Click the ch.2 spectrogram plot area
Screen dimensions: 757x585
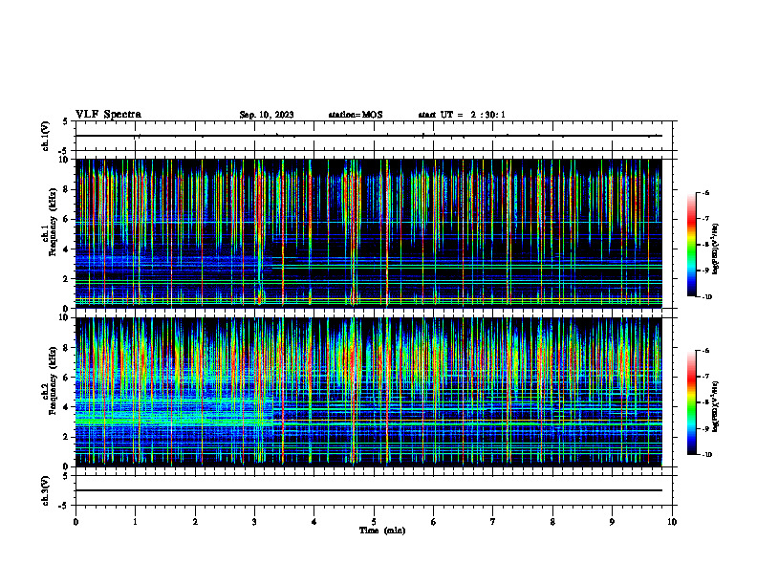tap(369, 392)
